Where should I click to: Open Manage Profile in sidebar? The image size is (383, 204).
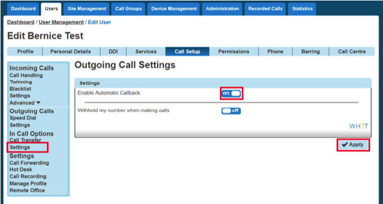coord(28,183)
